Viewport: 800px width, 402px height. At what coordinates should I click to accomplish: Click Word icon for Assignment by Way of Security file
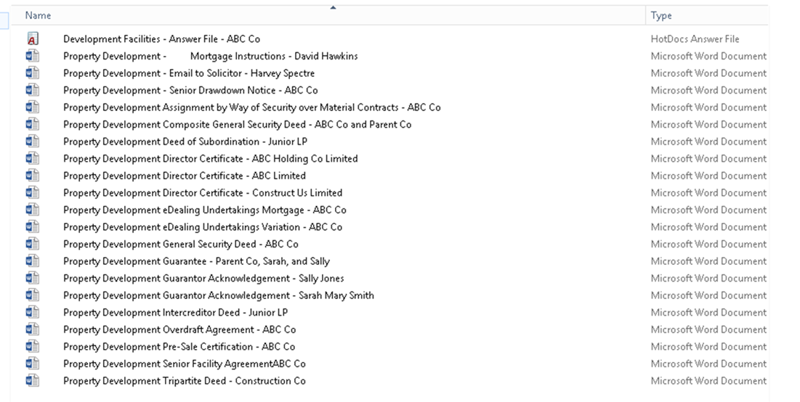coord(33,107)
